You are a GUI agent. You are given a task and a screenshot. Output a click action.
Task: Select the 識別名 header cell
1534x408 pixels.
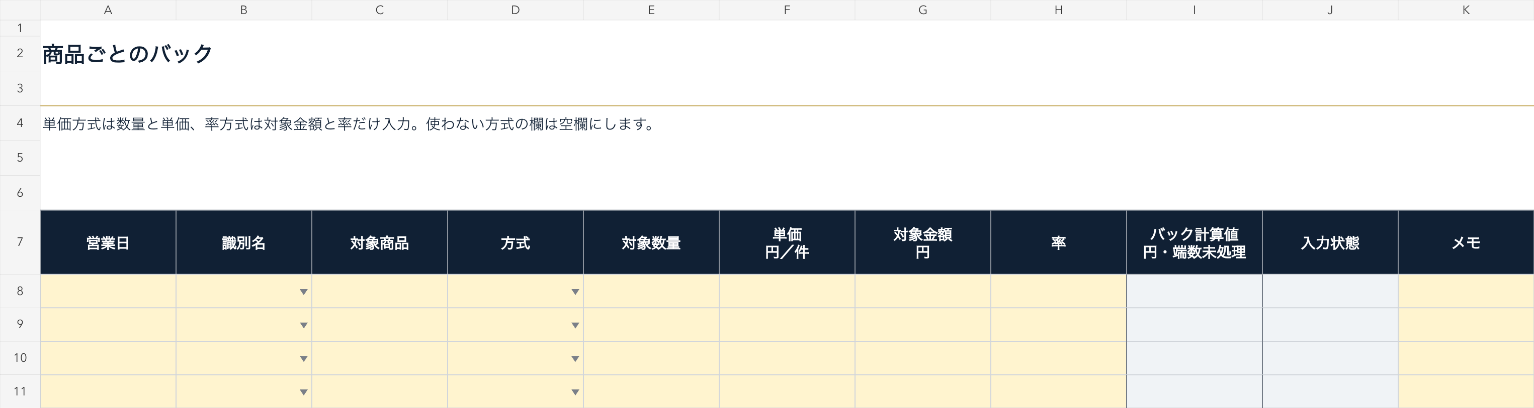pyautogui.click(x=243, y=242)
